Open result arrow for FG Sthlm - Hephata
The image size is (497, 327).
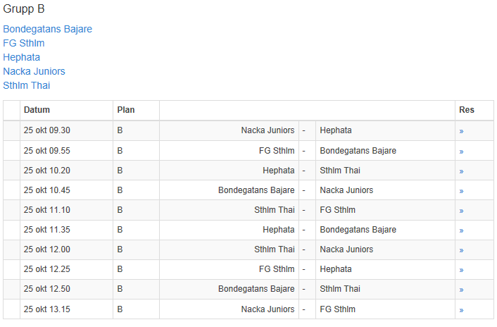point(462,269)
